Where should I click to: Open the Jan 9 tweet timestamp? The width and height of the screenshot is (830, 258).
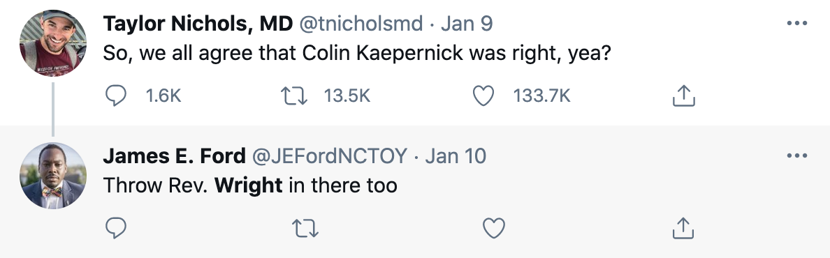(x=467, y=24)
